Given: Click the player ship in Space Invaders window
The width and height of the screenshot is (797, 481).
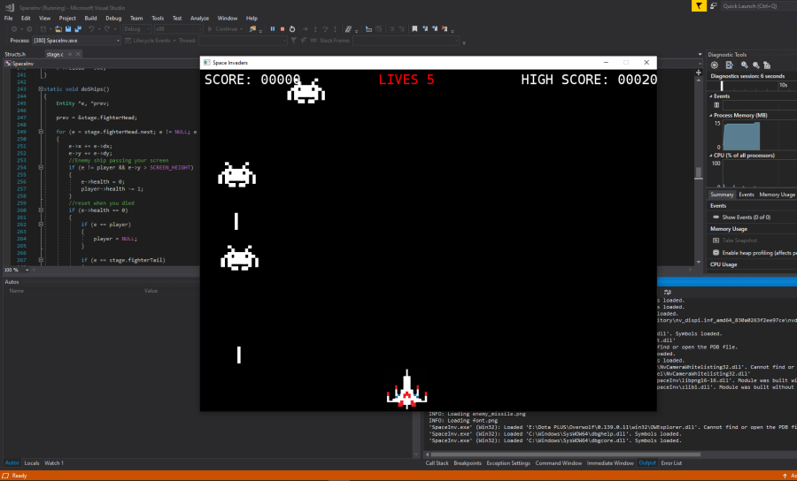Looking at the screenshot, I should [406, 389].
